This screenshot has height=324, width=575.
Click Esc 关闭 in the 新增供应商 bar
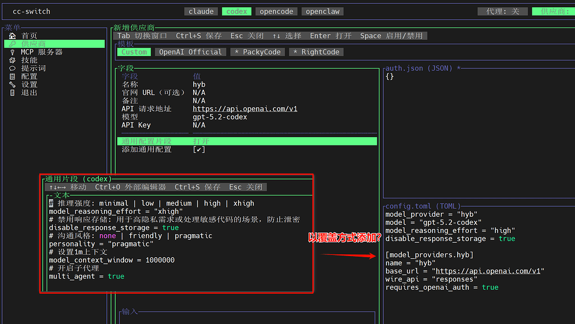(247, 36)
